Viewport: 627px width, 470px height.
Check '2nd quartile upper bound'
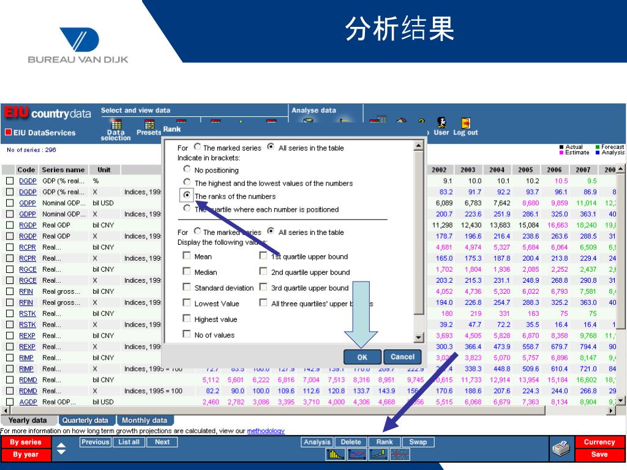[x=263, y=271]
